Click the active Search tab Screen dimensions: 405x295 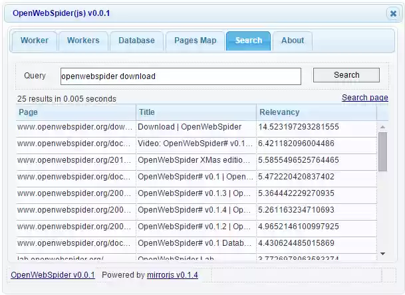pyautogui.click(x=248, y=41)
